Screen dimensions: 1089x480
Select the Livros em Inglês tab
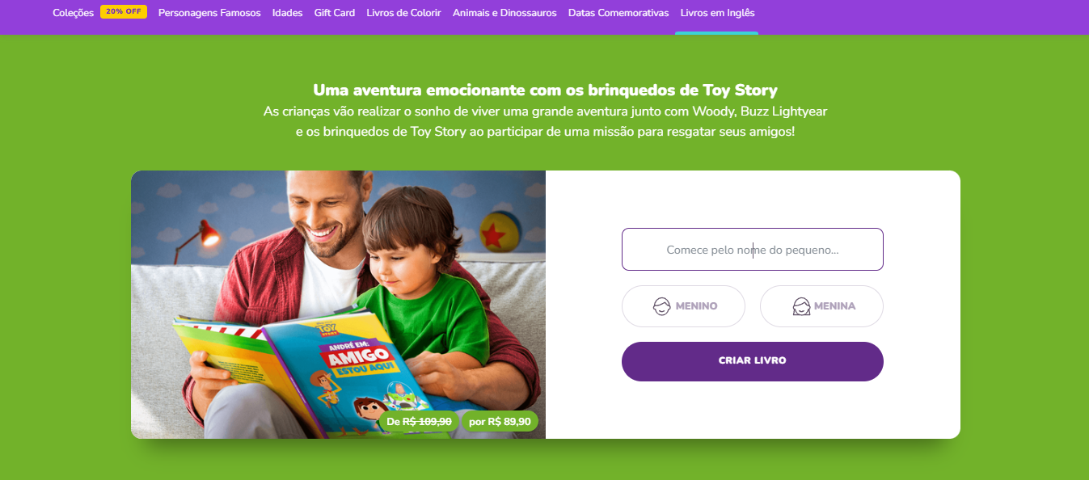click(717, 13)
